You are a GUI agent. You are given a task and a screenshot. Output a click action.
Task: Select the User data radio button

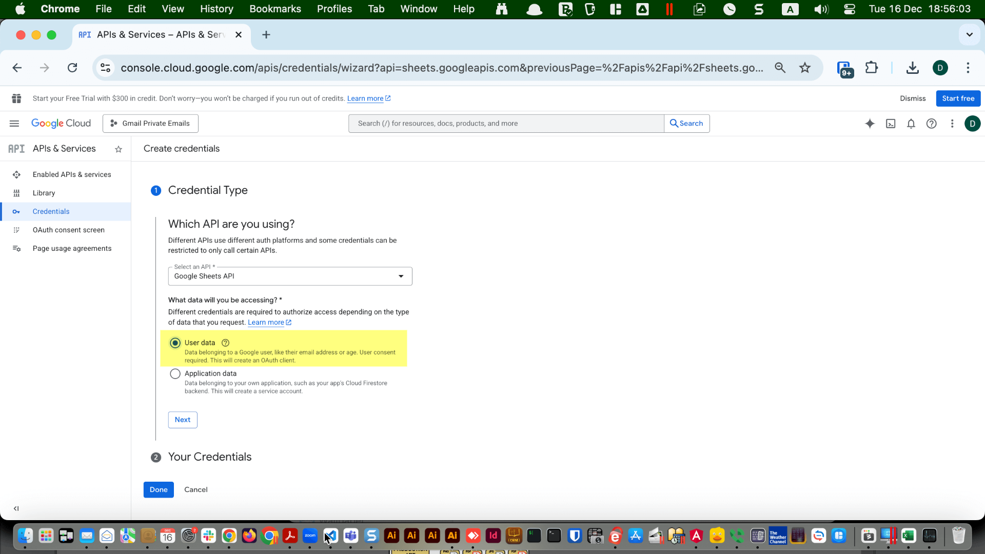coord(175,343)
